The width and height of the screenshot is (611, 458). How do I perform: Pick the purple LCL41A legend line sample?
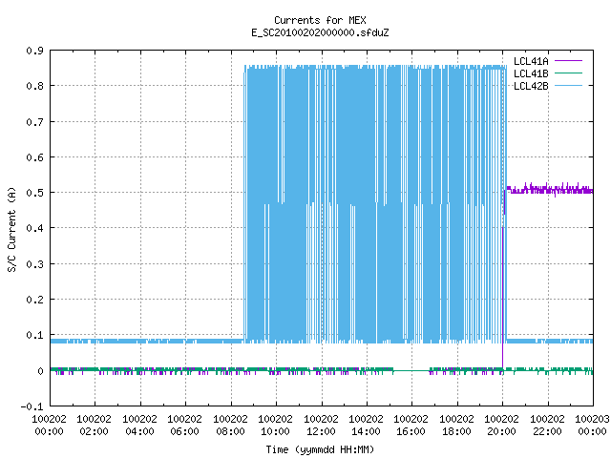tap(569, 61)
